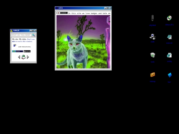Click the CARAJO window title text
Screen dimensions: 179x134
click(x=16, y=30)
